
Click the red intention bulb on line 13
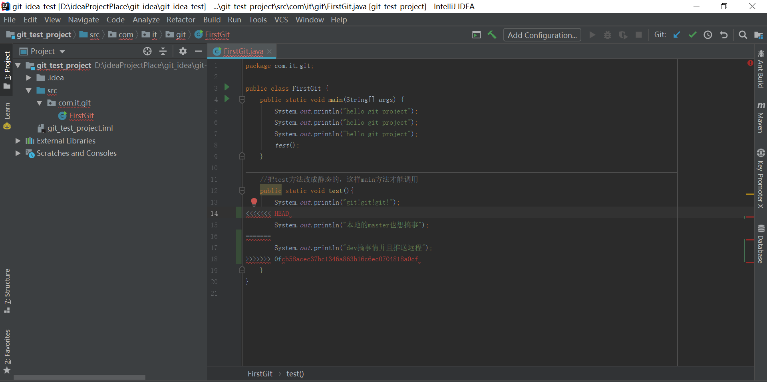[254, 202]
